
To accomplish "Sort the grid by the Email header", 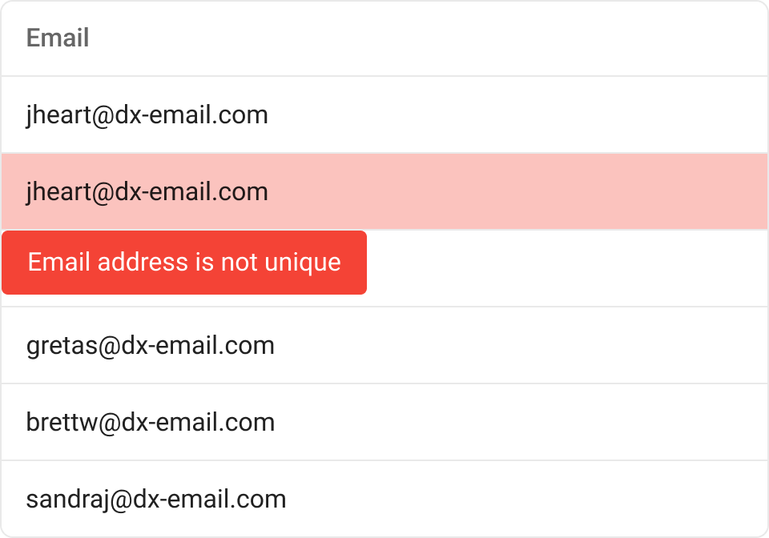I will pos(58,38).
